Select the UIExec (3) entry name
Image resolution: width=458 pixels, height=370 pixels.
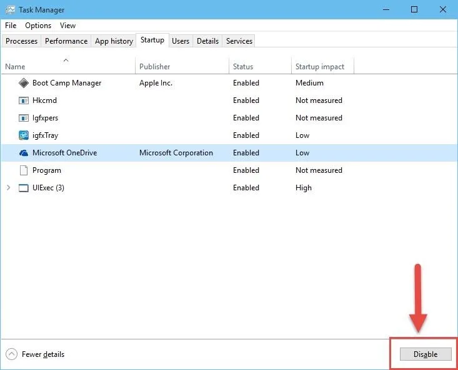[48, 188]
